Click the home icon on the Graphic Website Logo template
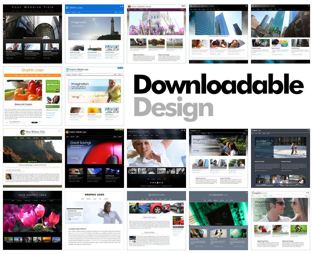 [119, 68]
